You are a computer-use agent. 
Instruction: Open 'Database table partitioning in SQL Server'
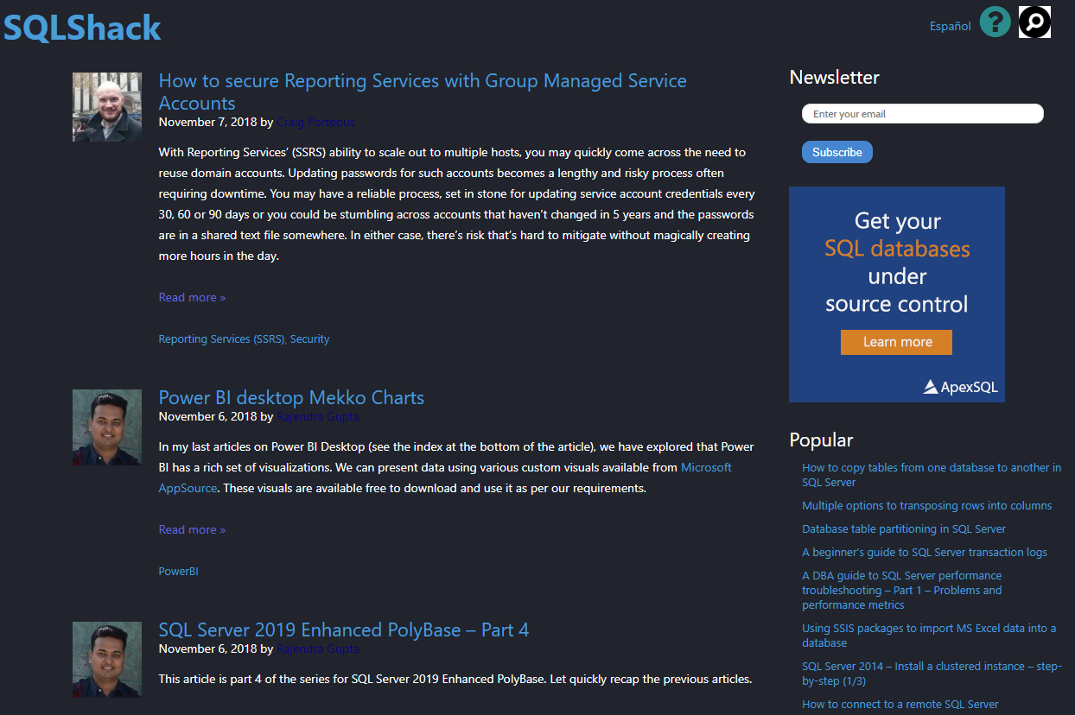click(x=904, y=529)
